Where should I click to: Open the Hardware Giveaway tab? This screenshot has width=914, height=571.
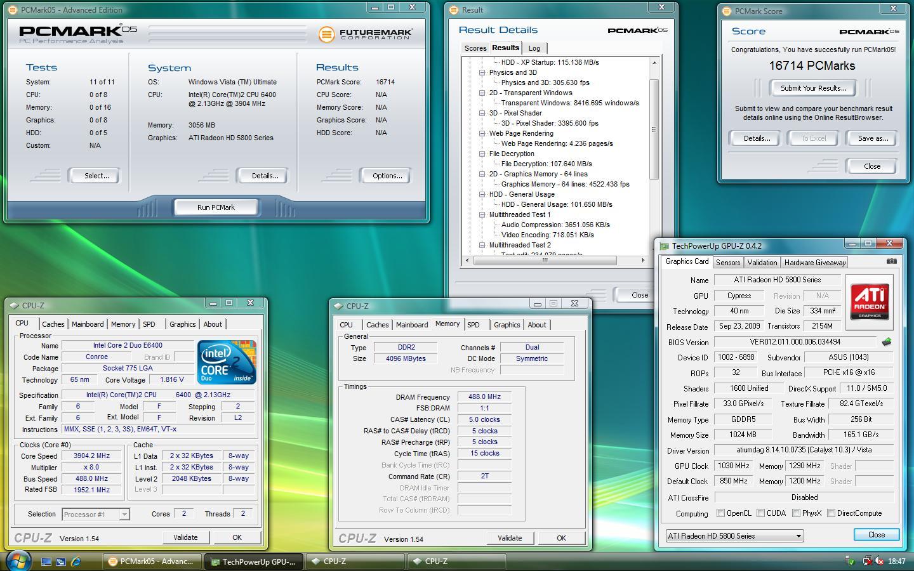click(x=815, y=263)
